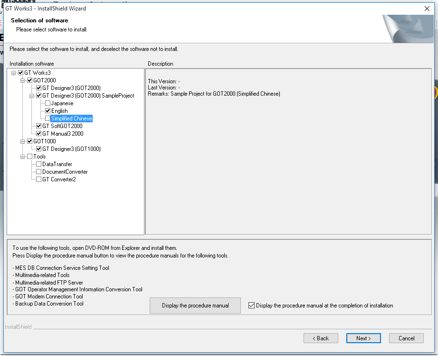The width and height of the screenshot is (438, 356).
Task: Go to previous step with Back button
Action: click(x=321, y=338)
